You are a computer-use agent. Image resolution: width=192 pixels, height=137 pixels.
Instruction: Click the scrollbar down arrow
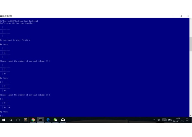point(191,116)
